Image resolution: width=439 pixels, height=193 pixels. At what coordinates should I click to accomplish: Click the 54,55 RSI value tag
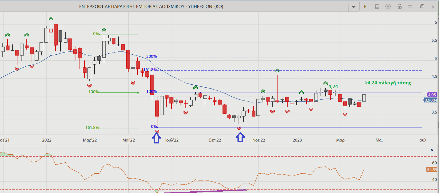pyautogui.click(x=432, y=170)
